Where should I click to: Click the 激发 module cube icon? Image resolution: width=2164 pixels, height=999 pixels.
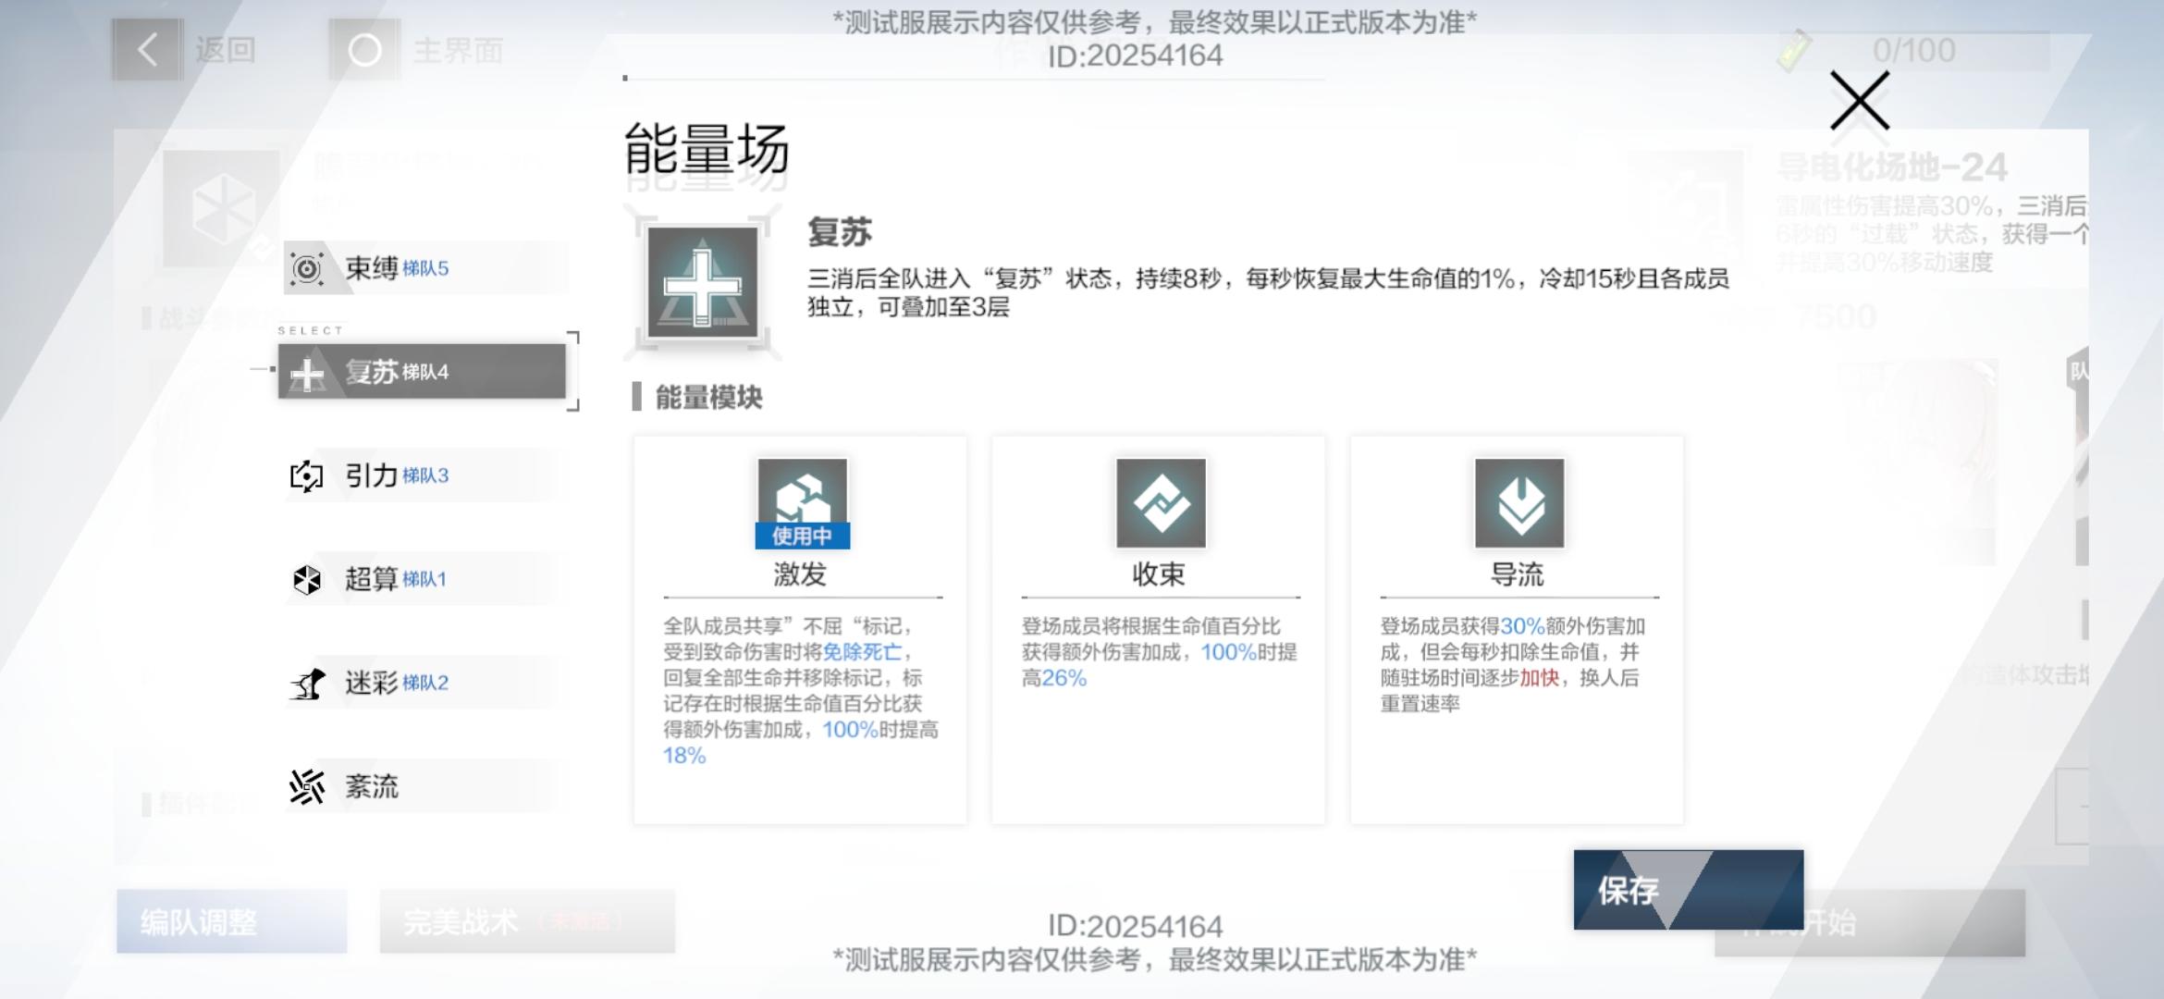pos(802,495)
